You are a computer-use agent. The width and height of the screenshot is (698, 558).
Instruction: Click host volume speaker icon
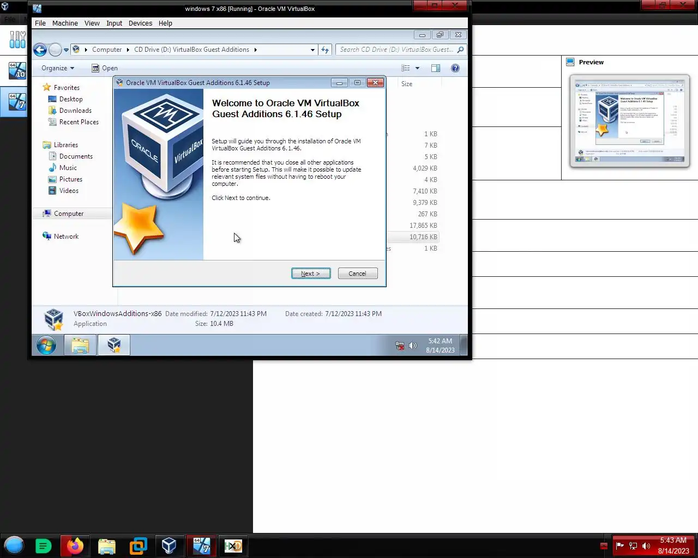tap(646, 545)
